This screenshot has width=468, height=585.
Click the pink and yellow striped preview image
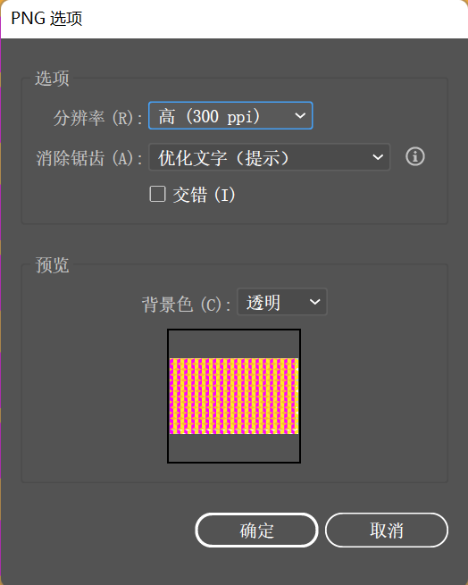tap(234, 396)
